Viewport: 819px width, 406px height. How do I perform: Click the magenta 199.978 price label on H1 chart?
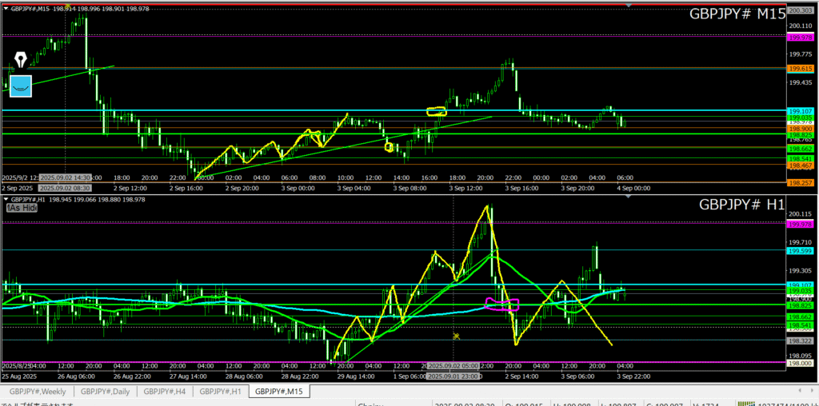(800, 225)
